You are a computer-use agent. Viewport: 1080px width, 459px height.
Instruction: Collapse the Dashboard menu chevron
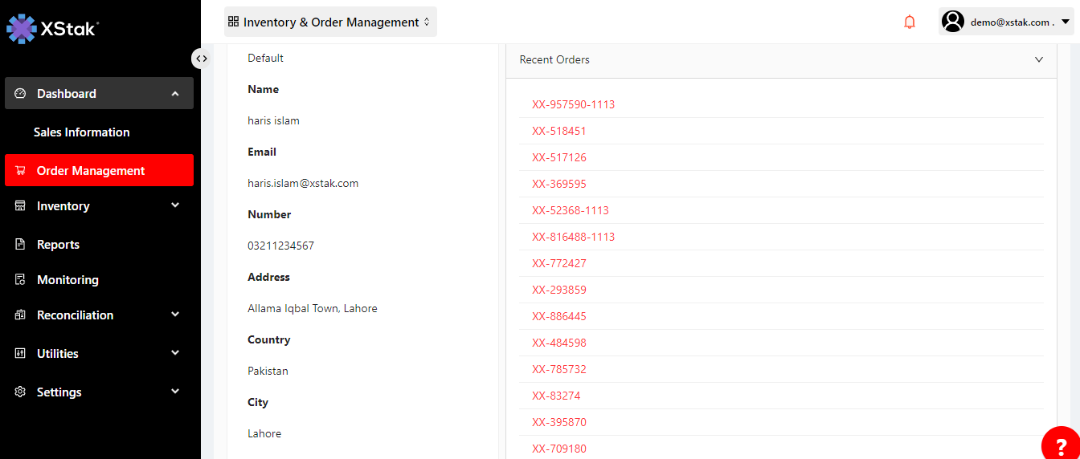pos(175,94)
